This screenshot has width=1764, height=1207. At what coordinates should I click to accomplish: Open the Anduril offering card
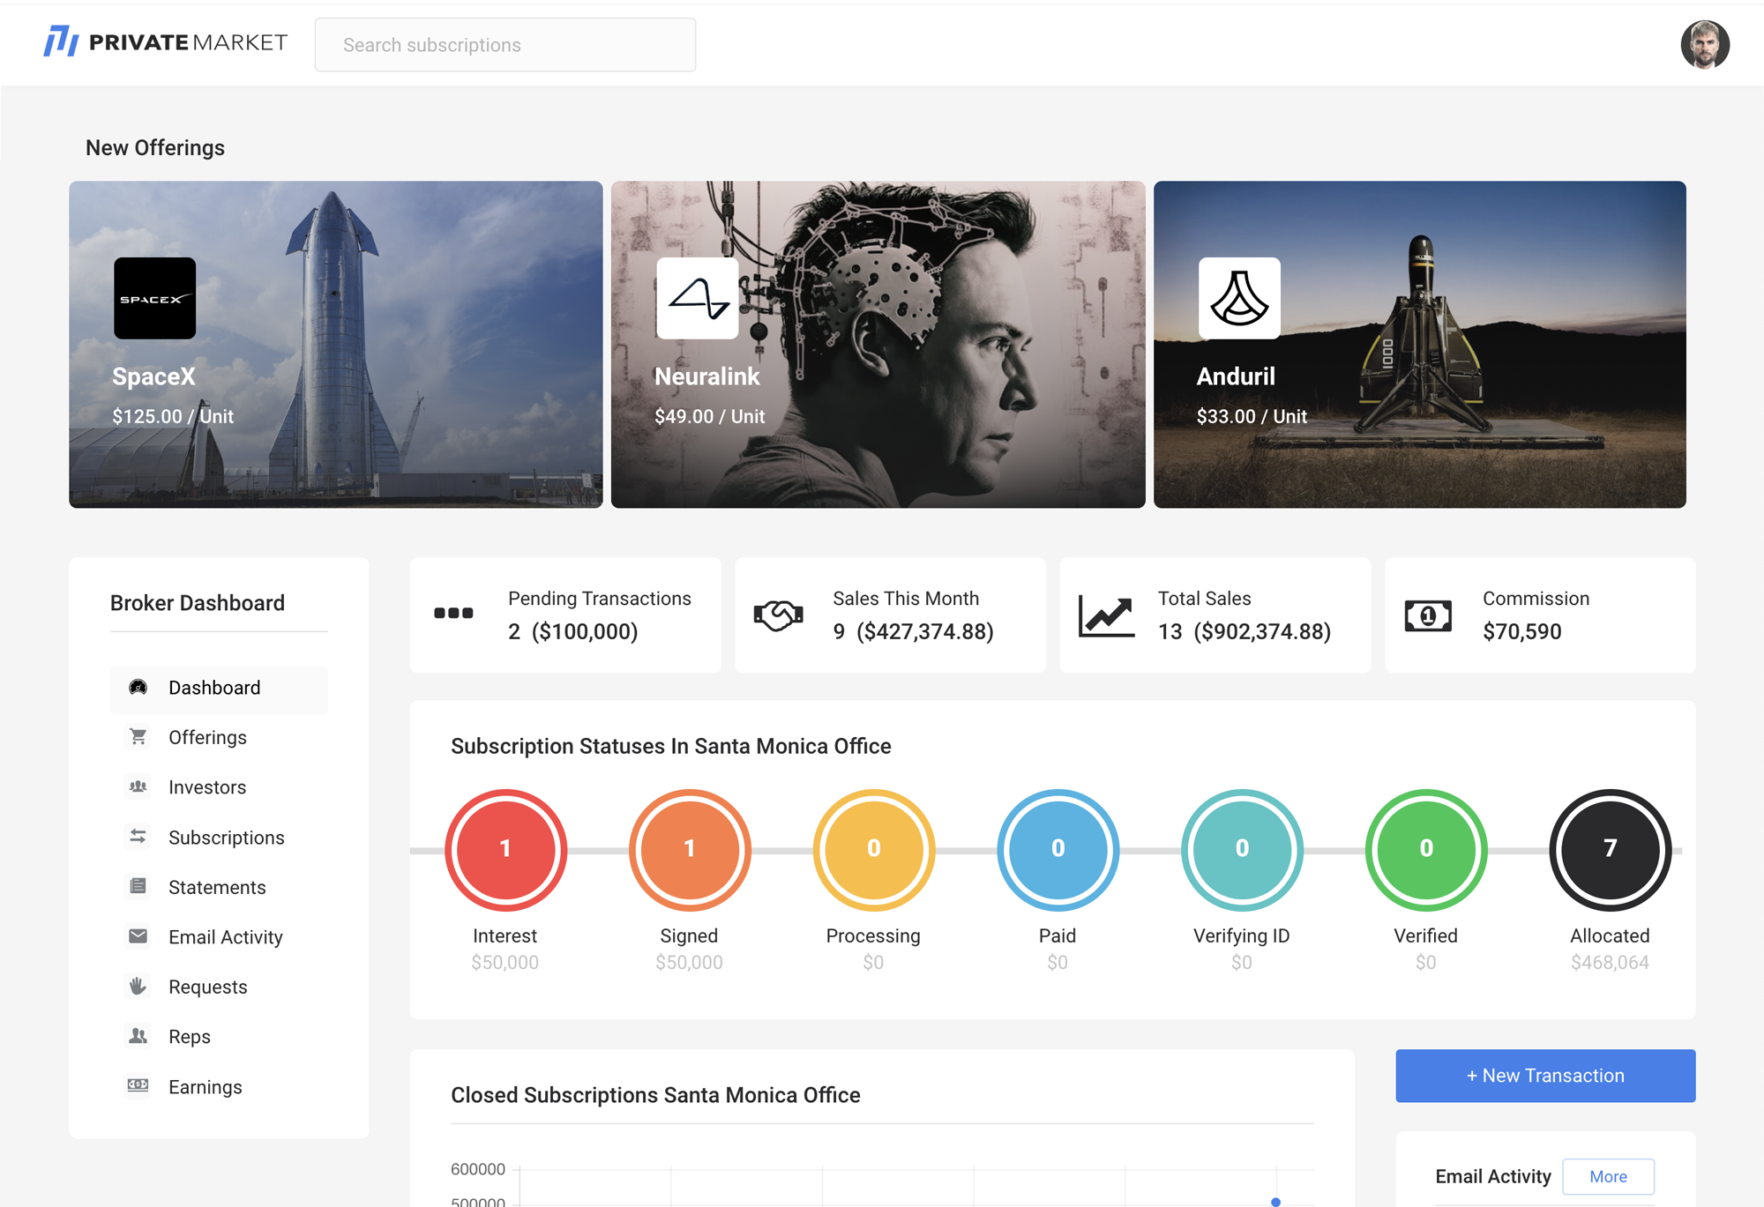point(1419,344)
